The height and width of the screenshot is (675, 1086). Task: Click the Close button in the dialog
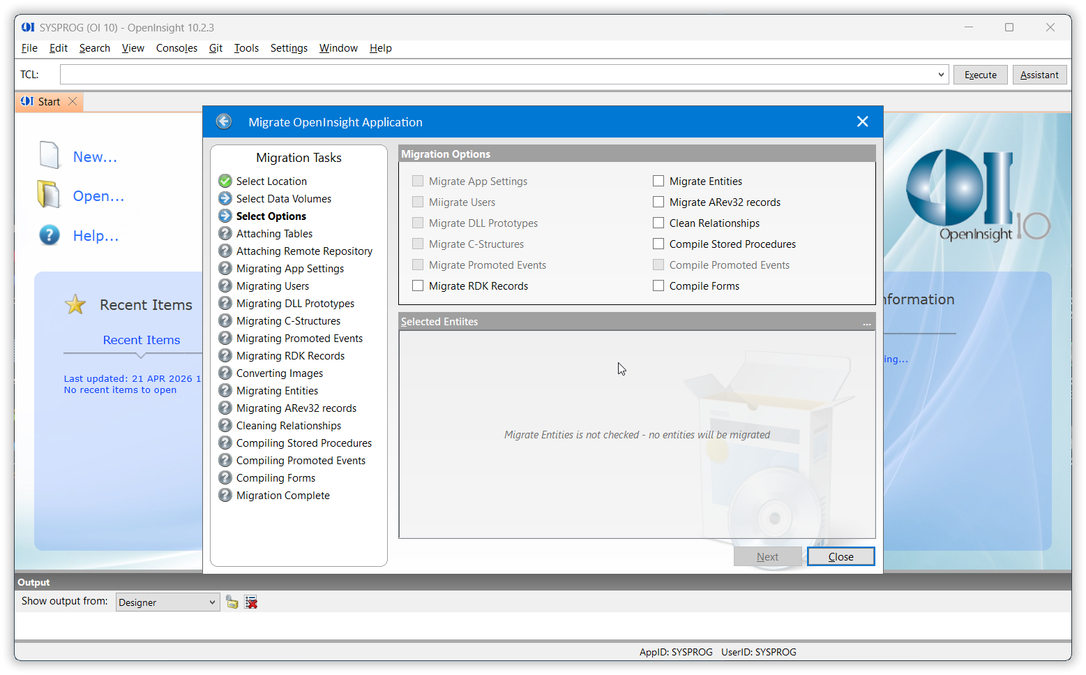click(840, 557)
